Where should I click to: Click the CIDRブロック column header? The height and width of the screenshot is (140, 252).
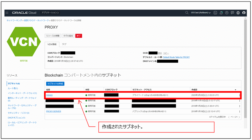click(x=111, y=90)
